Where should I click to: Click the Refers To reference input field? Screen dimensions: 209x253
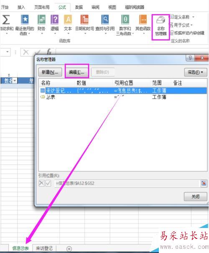click(127, 183)
